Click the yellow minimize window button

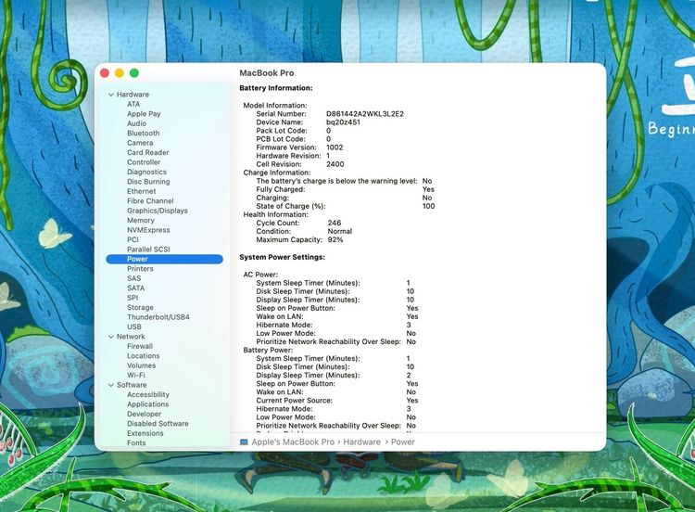[x=120, y=73]
